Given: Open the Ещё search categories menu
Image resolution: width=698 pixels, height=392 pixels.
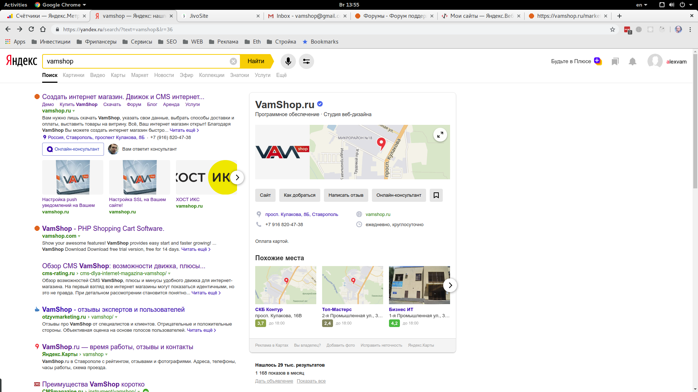Looking at the screenshot, I should tap(281, 75).
